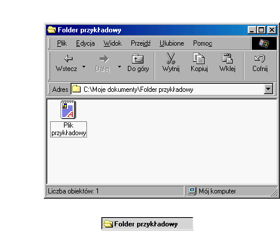Click the title bar folder system icon
The width and height of the screenshot is (280, 231).
click(52, 30)
